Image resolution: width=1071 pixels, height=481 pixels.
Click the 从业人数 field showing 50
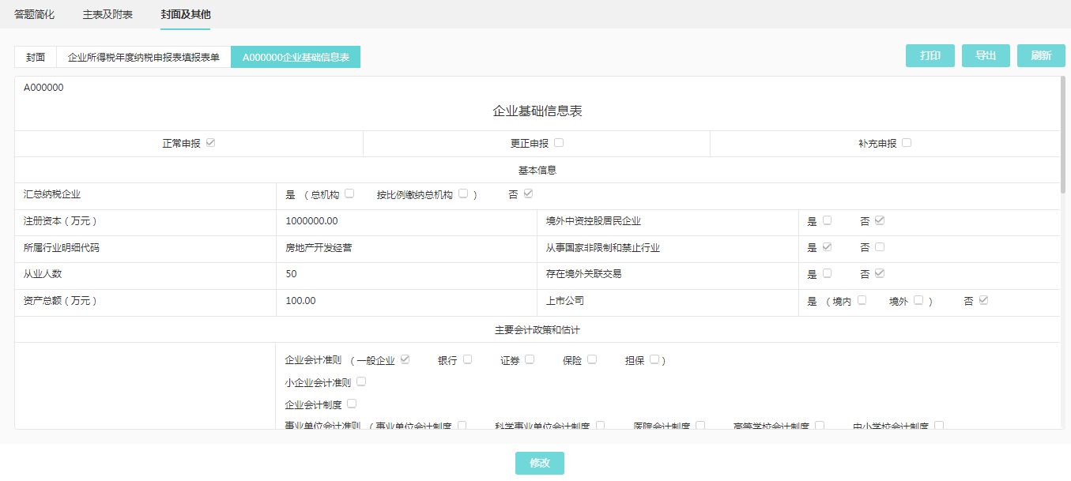tap(291, 274)
